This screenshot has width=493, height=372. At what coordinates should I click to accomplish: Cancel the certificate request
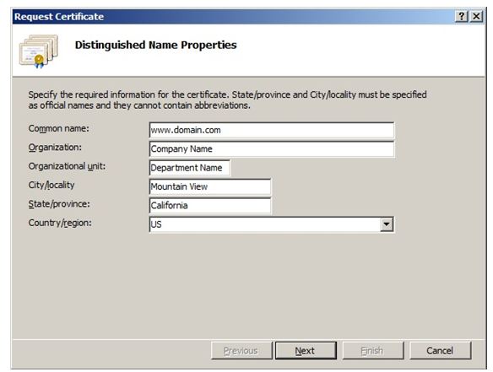[x=440, y=351]
